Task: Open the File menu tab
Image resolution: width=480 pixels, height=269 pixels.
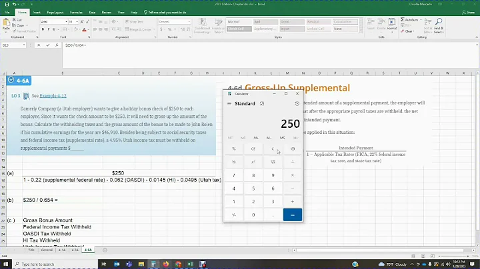Action: coord(7,13)
